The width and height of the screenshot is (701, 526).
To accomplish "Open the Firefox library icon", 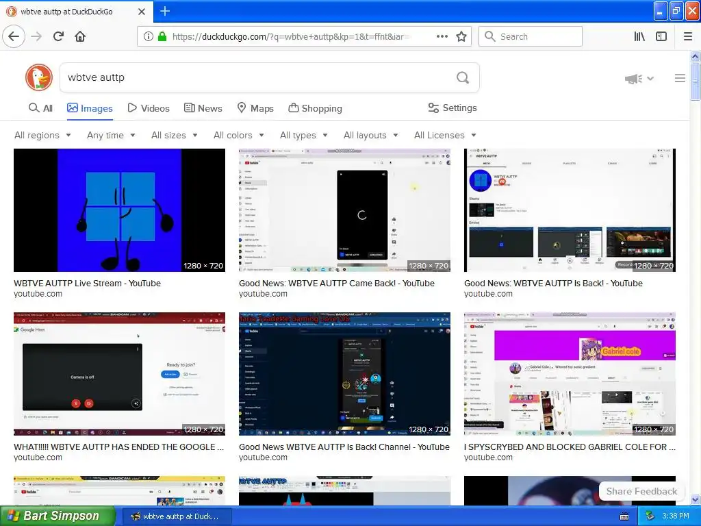I will [639, 36].
